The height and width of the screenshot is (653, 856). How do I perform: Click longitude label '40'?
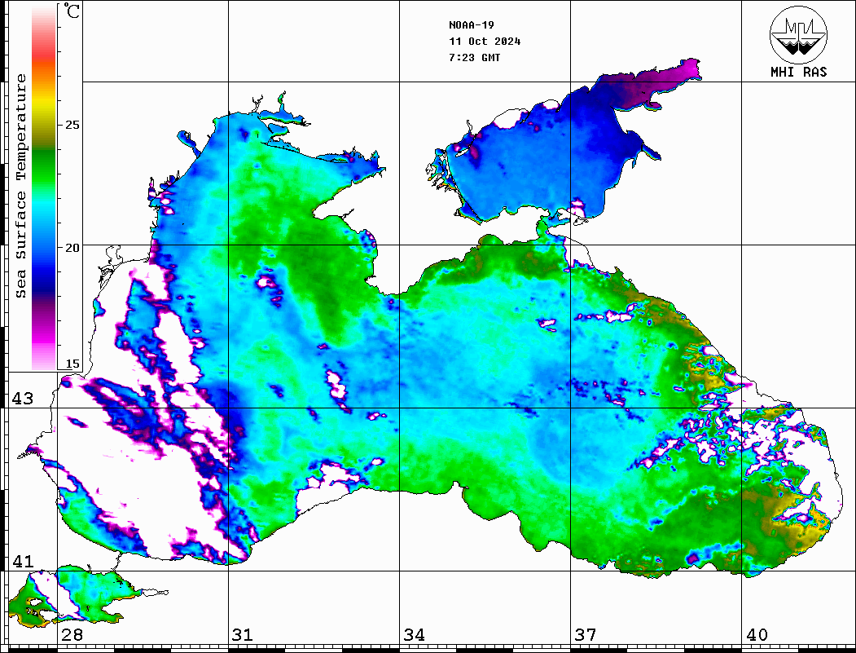click(757, 634)
